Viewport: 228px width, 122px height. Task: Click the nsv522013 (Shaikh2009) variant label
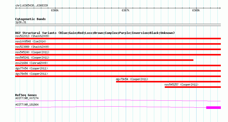coord(32,36)
